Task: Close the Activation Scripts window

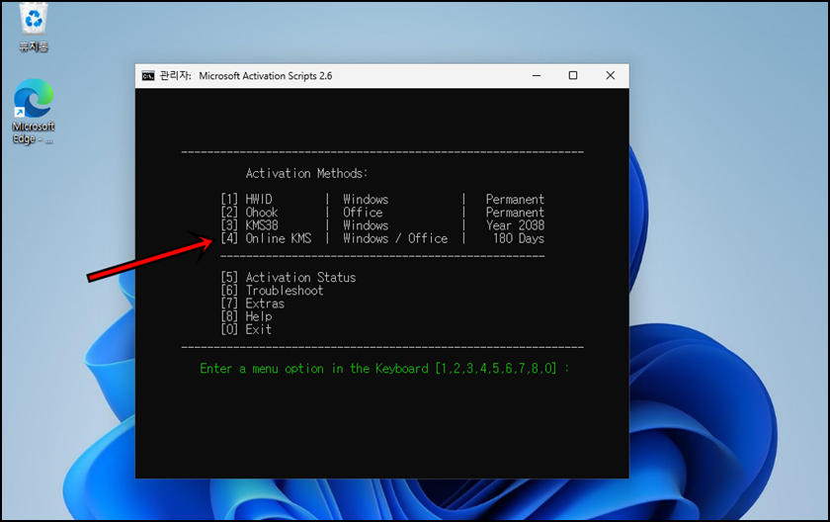Action: [611, 76]
